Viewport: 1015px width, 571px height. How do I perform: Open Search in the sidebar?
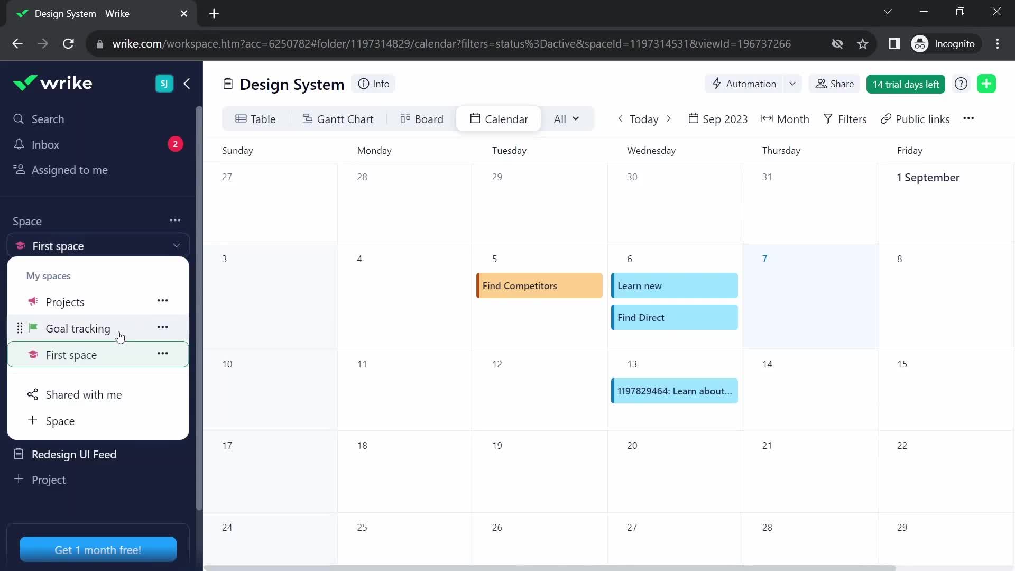(x=39, y=119)
